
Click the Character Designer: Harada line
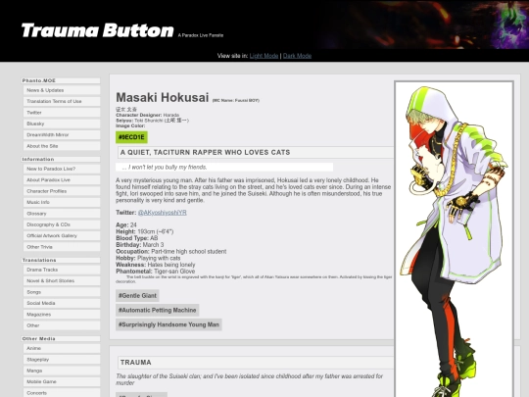tap(147, 115)
